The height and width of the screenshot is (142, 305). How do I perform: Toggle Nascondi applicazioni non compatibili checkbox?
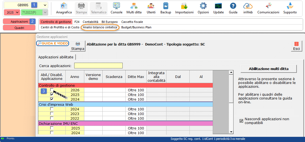coord(241,121)
